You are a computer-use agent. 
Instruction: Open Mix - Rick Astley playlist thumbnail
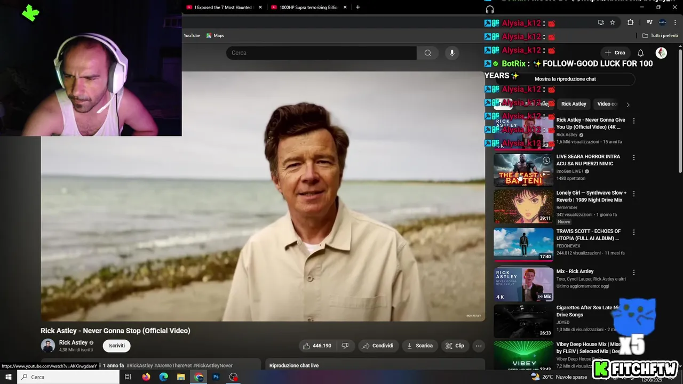523,284
